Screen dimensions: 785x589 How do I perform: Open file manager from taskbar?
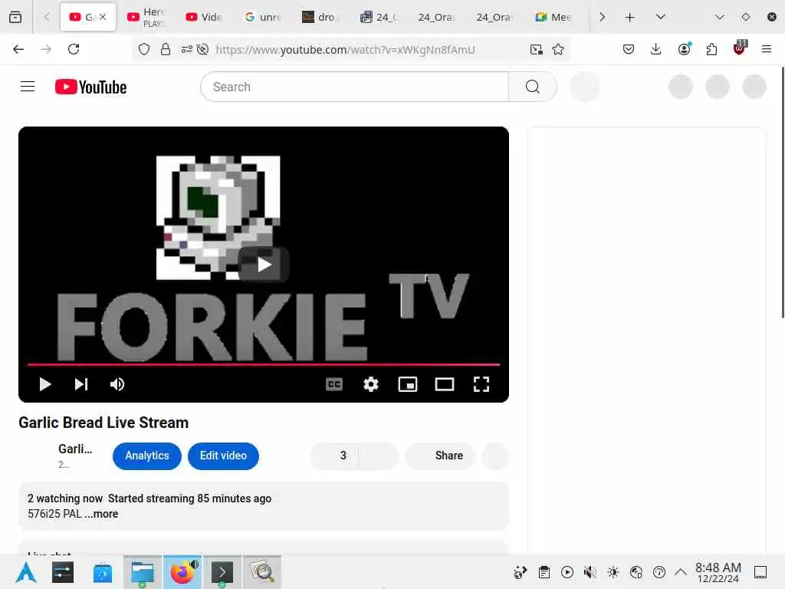[x=142, y=572]
